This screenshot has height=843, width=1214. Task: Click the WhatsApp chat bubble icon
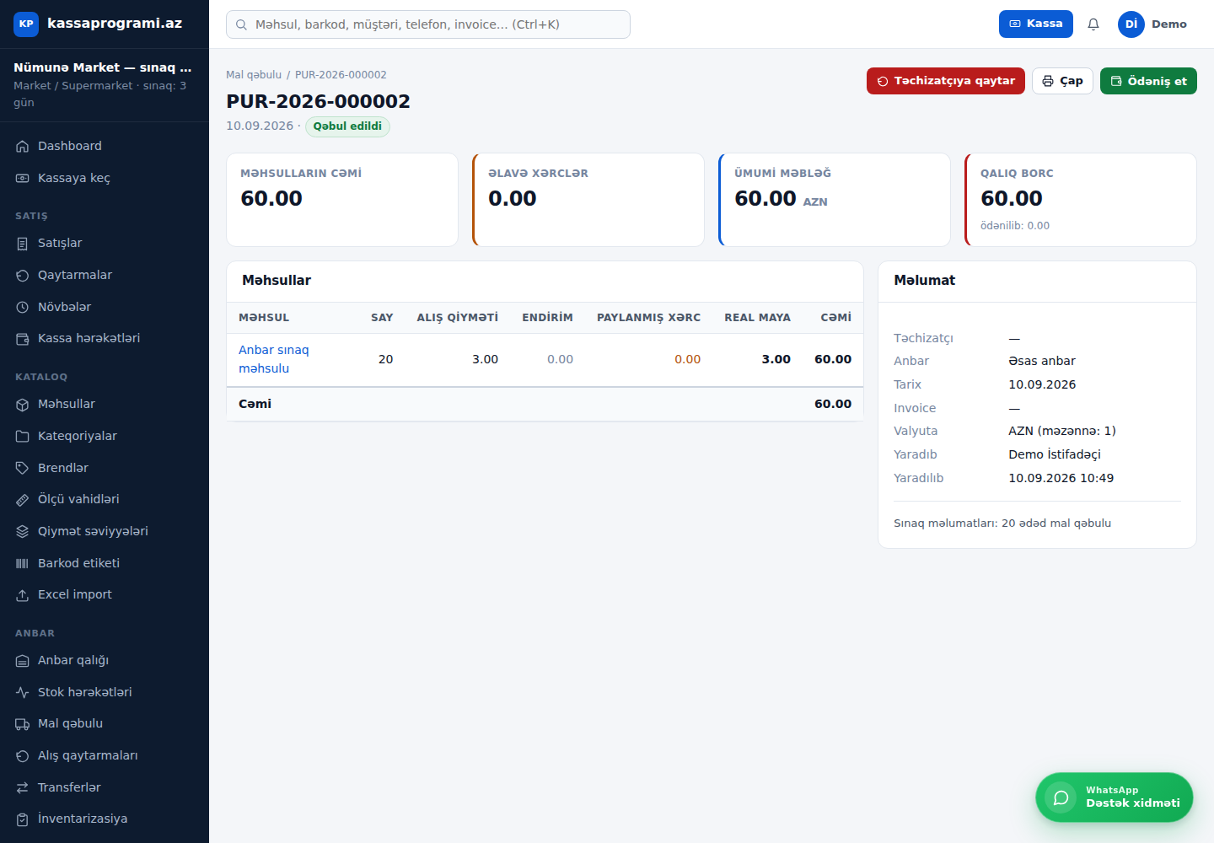click(x=1061, y=797)
